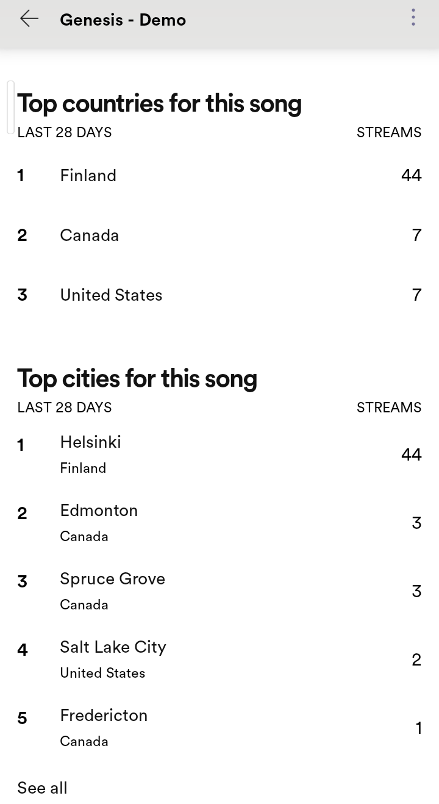
Task: Select Finland in top countries
Action: coord(220,176)
